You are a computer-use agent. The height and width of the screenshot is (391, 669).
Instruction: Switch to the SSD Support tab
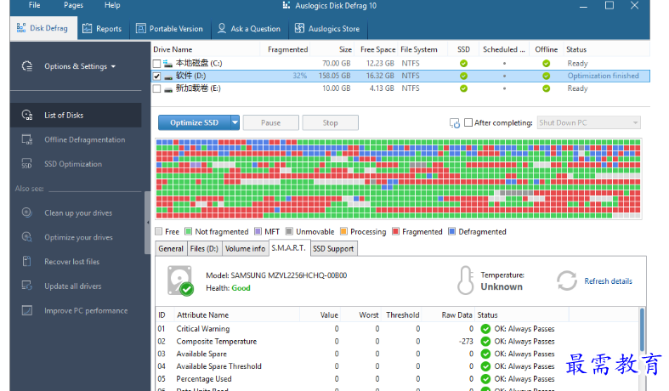pyautogui.click(x=333, y=248)
